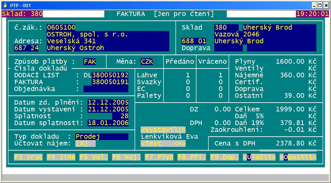The width and height of the screenshot is (331, 183).
Task: Select the Datum splatnosti date field
Action: pos(108,123)
